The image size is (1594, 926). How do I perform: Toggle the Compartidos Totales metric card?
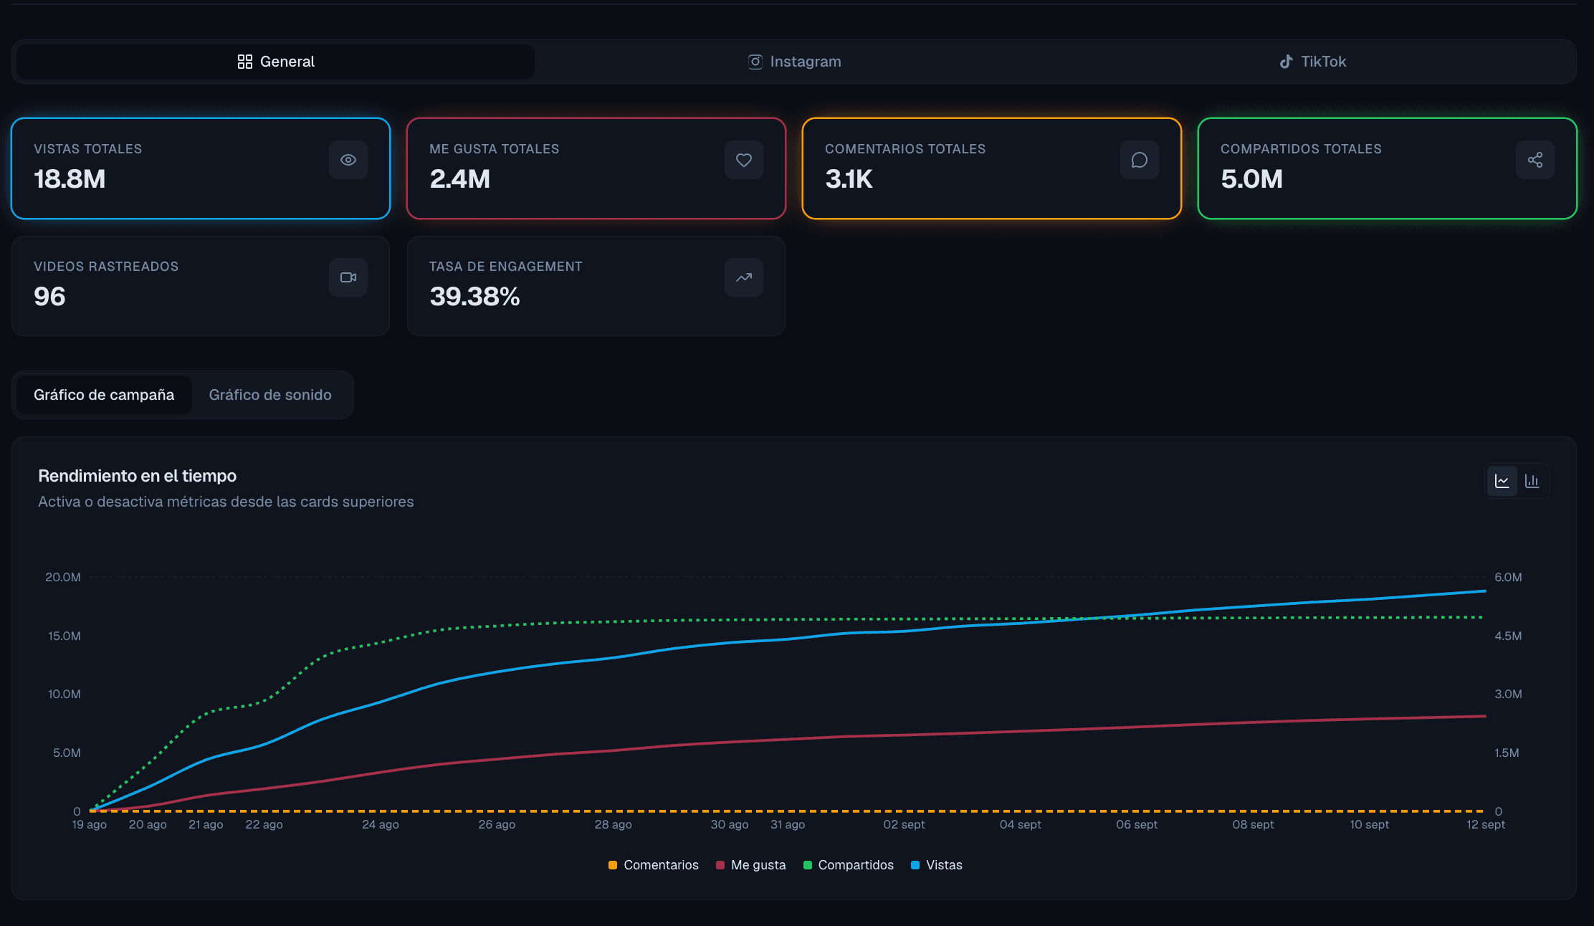coord(1388,168)
